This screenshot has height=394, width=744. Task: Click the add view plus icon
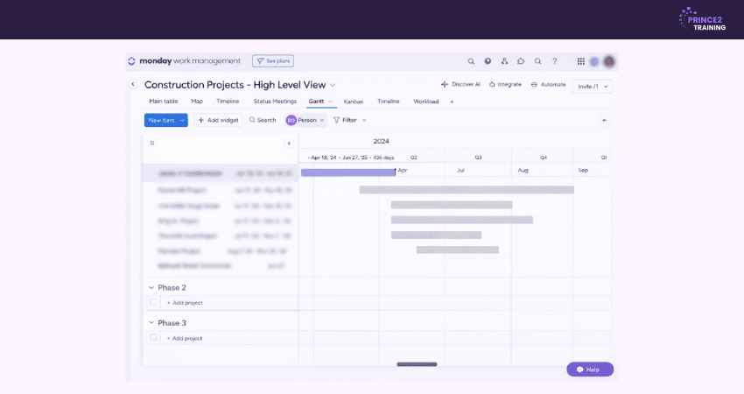(452, 102)
